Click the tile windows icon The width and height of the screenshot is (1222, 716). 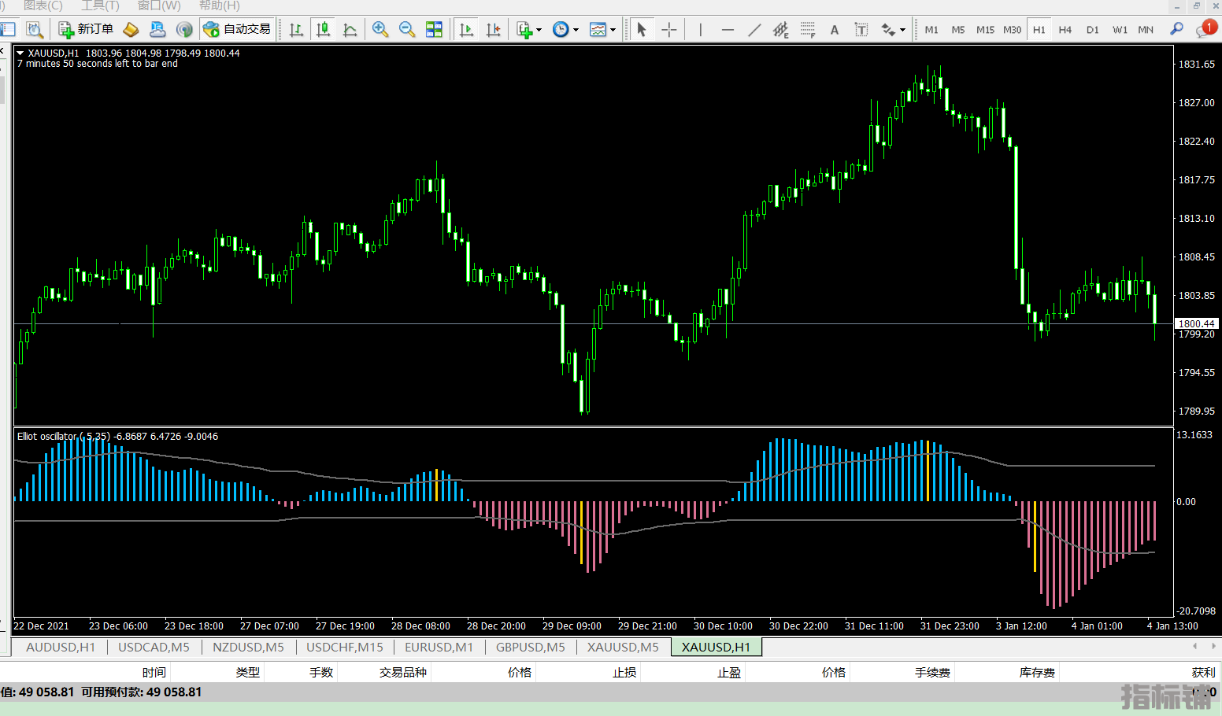click(x=434, y=29)
